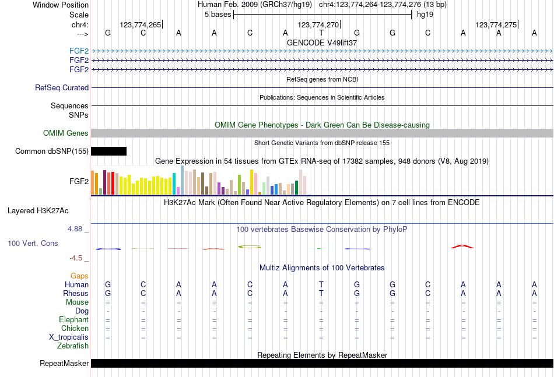Image resolution: width=554 pixels, height=377 pixels.
Task: Open the RefSeq Curated track label
Action: (62, 87)
